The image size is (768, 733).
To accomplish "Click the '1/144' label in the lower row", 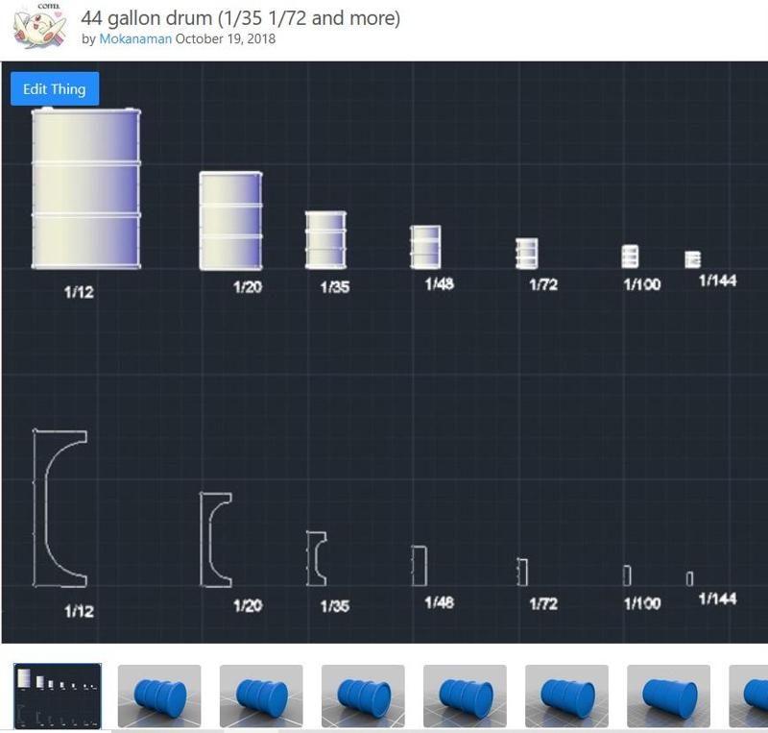I will pos(717,599).
